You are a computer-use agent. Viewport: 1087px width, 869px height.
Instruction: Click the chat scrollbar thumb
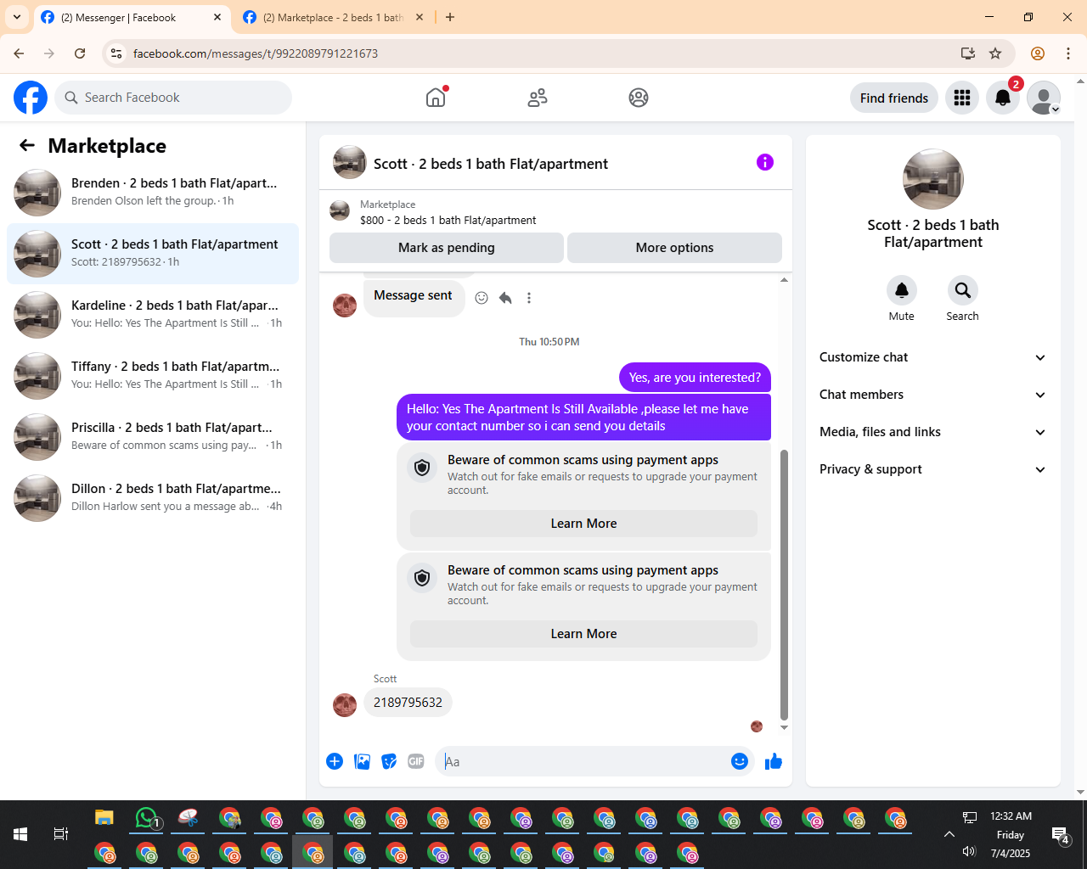coord(784,585)
